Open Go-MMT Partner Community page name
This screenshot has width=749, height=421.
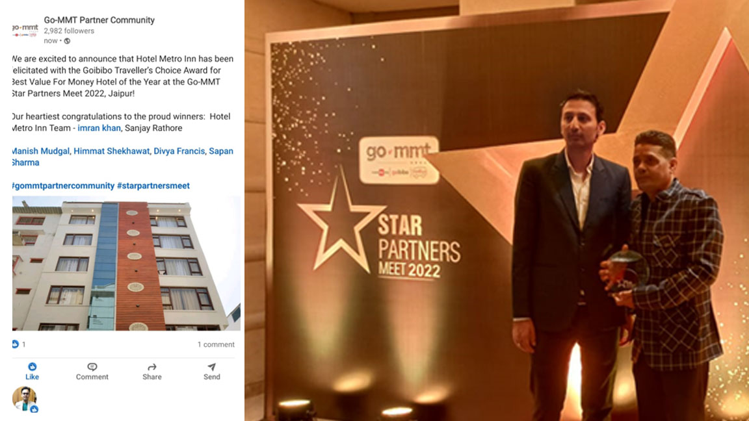tap(99, 20)
